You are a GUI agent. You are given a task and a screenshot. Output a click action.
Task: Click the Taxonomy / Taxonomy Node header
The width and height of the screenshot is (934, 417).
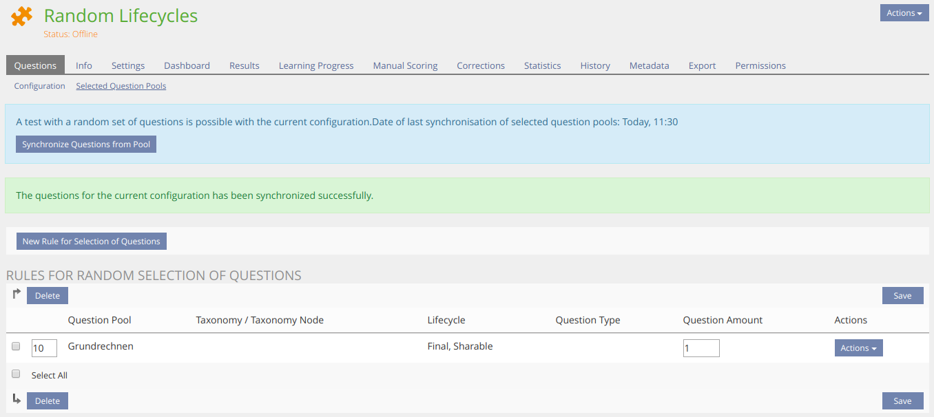pos(260,320)
